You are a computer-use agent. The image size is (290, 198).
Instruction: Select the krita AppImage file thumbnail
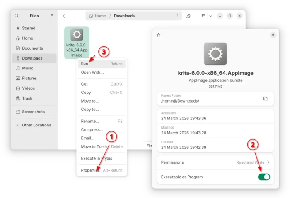pos(77,42)
